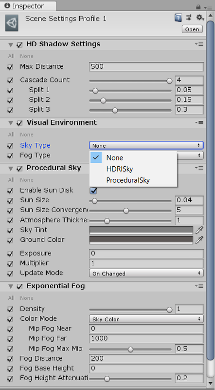
Task: Open Exponential Fog context menu icon
Action: (199, 286)
